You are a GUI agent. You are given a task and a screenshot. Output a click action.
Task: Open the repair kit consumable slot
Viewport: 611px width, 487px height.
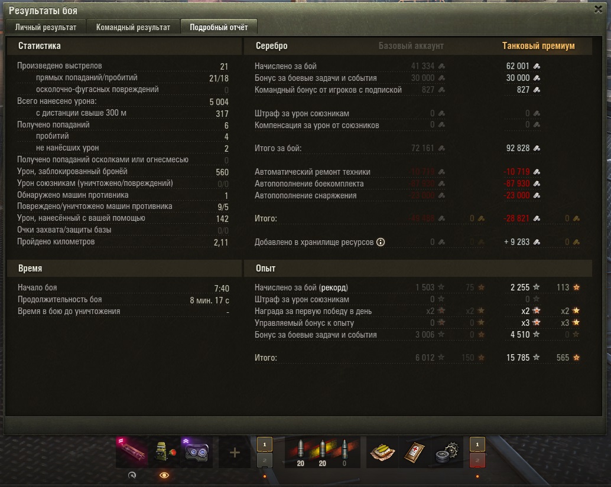coord(447,452)
